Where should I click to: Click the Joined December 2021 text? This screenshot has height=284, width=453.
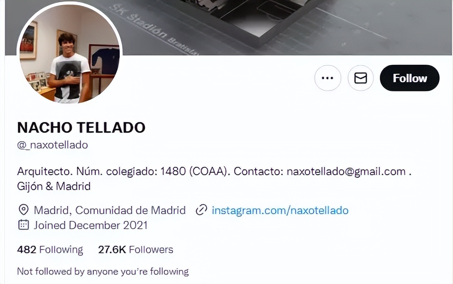click(91, 225)
